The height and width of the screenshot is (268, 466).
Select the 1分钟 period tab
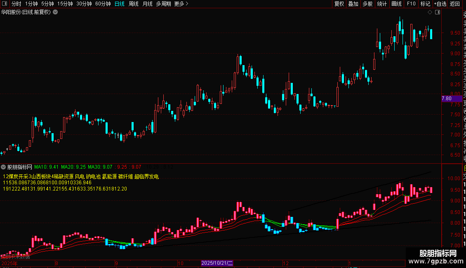point(31,4)
